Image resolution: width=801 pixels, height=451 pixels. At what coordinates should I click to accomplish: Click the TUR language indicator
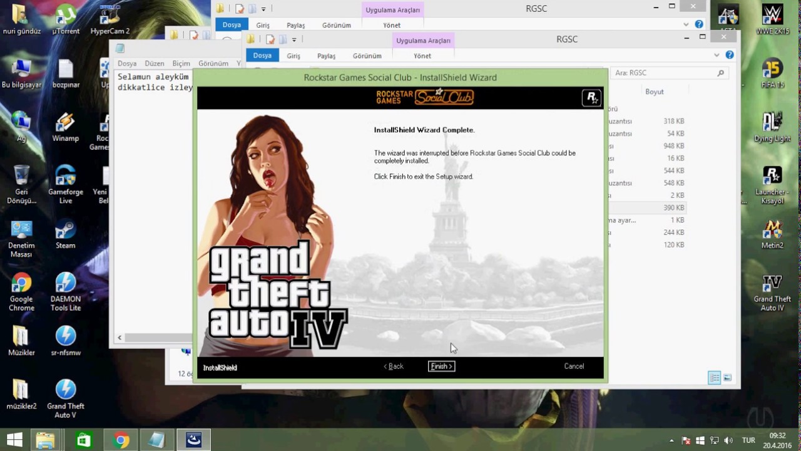pyautogui.click(x=748, y=440)
